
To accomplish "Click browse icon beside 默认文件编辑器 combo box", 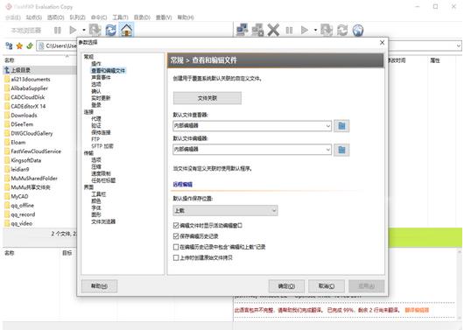I will 341,150.
